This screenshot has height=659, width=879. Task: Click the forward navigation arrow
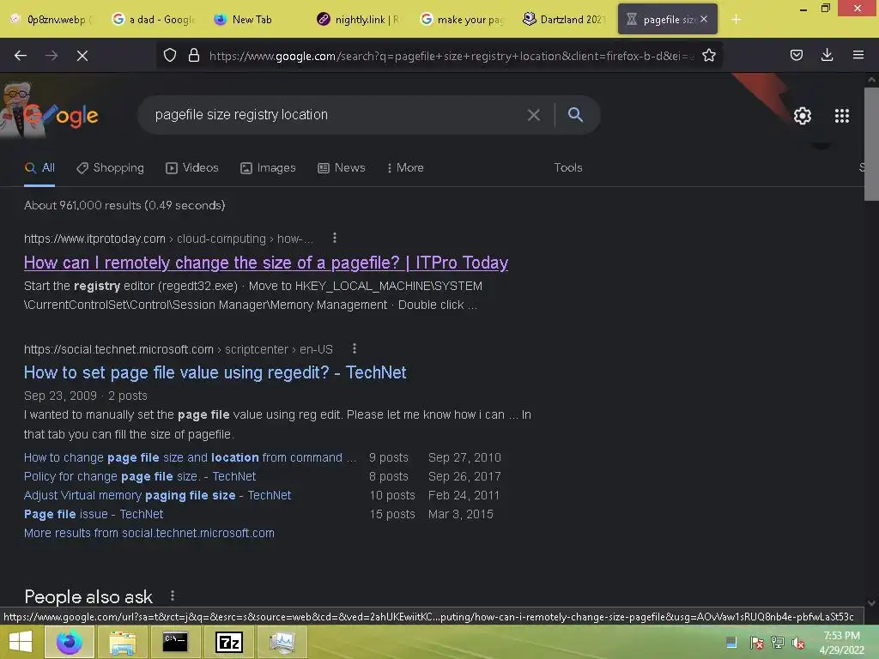click(52, 56)
